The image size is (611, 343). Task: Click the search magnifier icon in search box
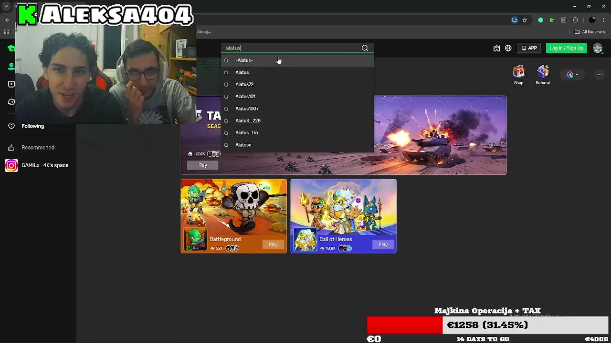pos(365,48)
